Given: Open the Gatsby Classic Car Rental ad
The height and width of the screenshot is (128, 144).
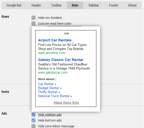Looking at the screenshot, I should (x=60, y=60).
